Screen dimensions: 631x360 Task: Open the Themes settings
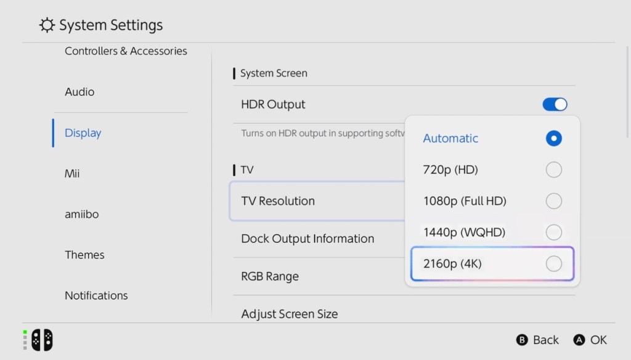[x=84, y=255]
